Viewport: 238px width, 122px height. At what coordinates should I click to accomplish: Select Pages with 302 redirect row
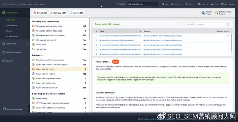(x=59, y=69)
